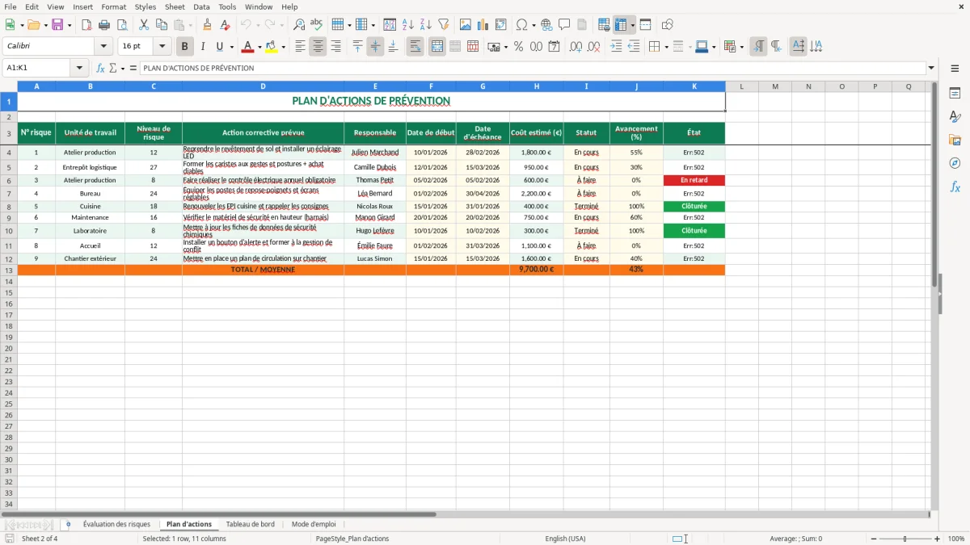Open the sidebar Properties panel
970x545 pixels.
click(x=955, y=94)
